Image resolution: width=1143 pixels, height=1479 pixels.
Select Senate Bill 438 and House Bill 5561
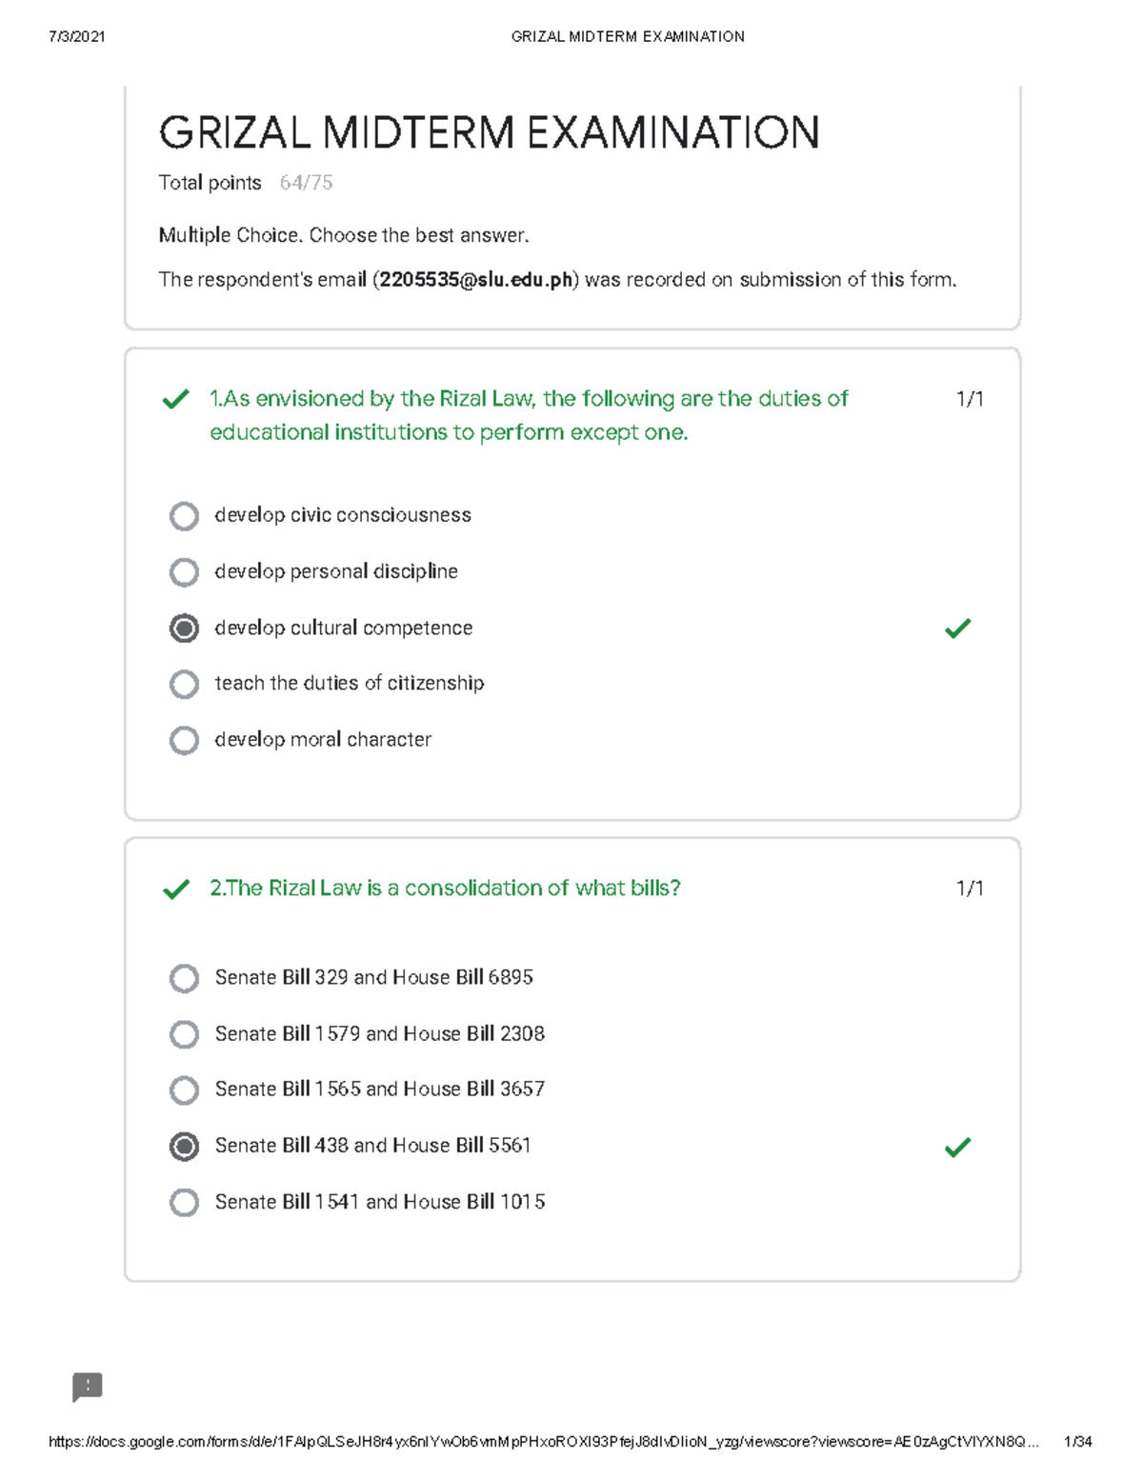[x=184, y=1146]
